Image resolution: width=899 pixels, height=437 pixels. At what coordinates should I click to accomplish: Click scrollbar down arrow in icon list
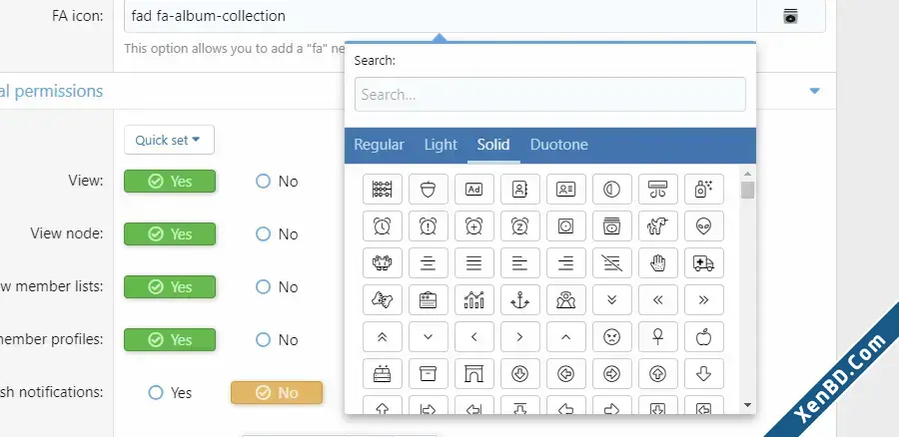pyautogui.click(x=747, y=405)
